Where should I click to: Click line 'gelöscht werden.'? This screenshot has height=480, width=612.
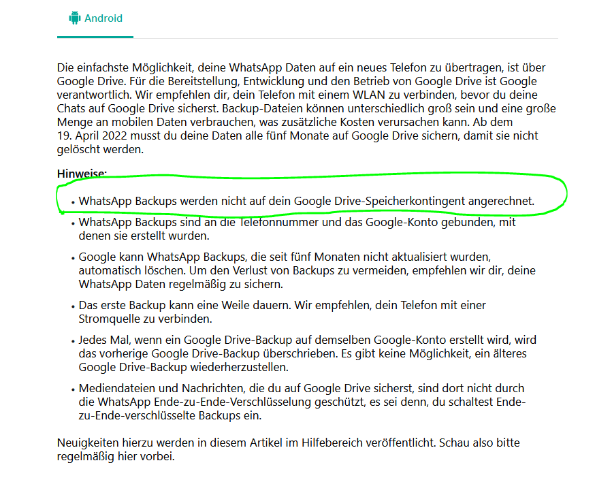[x=100, y=150]
